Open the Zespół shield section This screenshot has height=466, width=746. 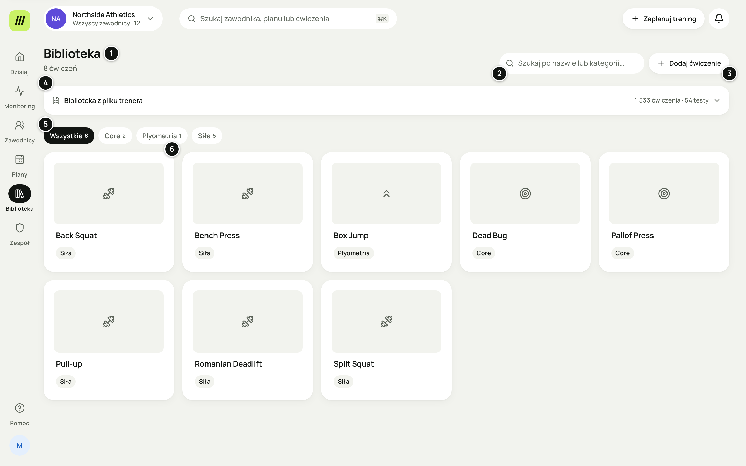(x=19, y=234)
